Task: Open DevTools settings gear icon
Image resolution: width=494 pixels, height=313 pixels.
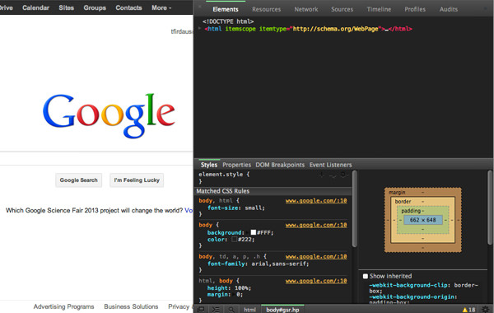Action: click(486, 310)
